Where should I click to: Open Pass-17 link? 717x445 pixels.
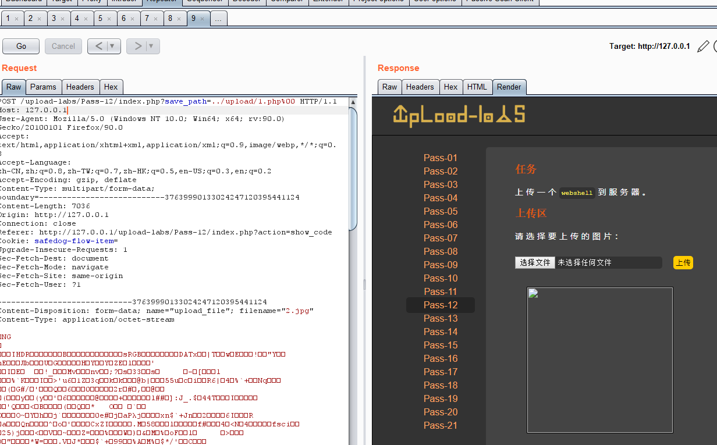point(441,372)
